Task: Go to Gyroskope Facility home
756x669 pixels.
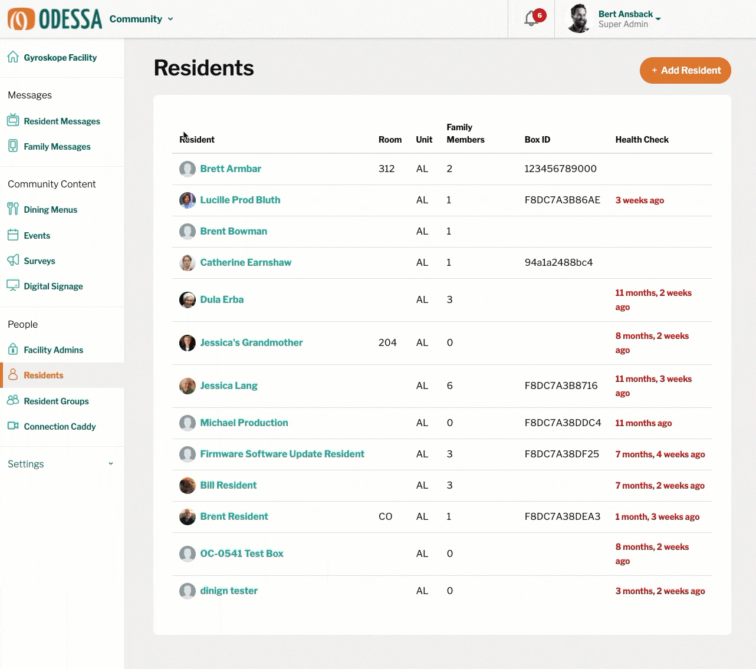Action: (60, 57)
